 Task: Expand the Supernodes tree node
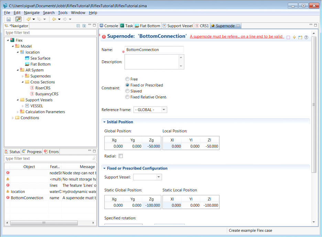click(x=23, y=76)
